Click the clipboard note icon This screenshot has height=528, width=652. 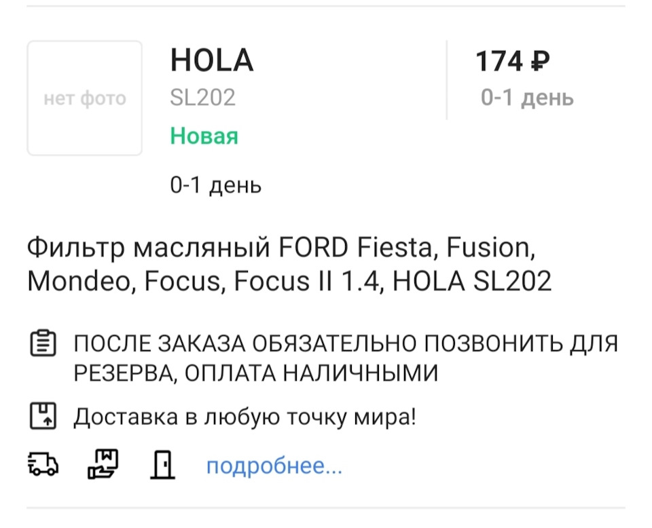click(43, 343)
